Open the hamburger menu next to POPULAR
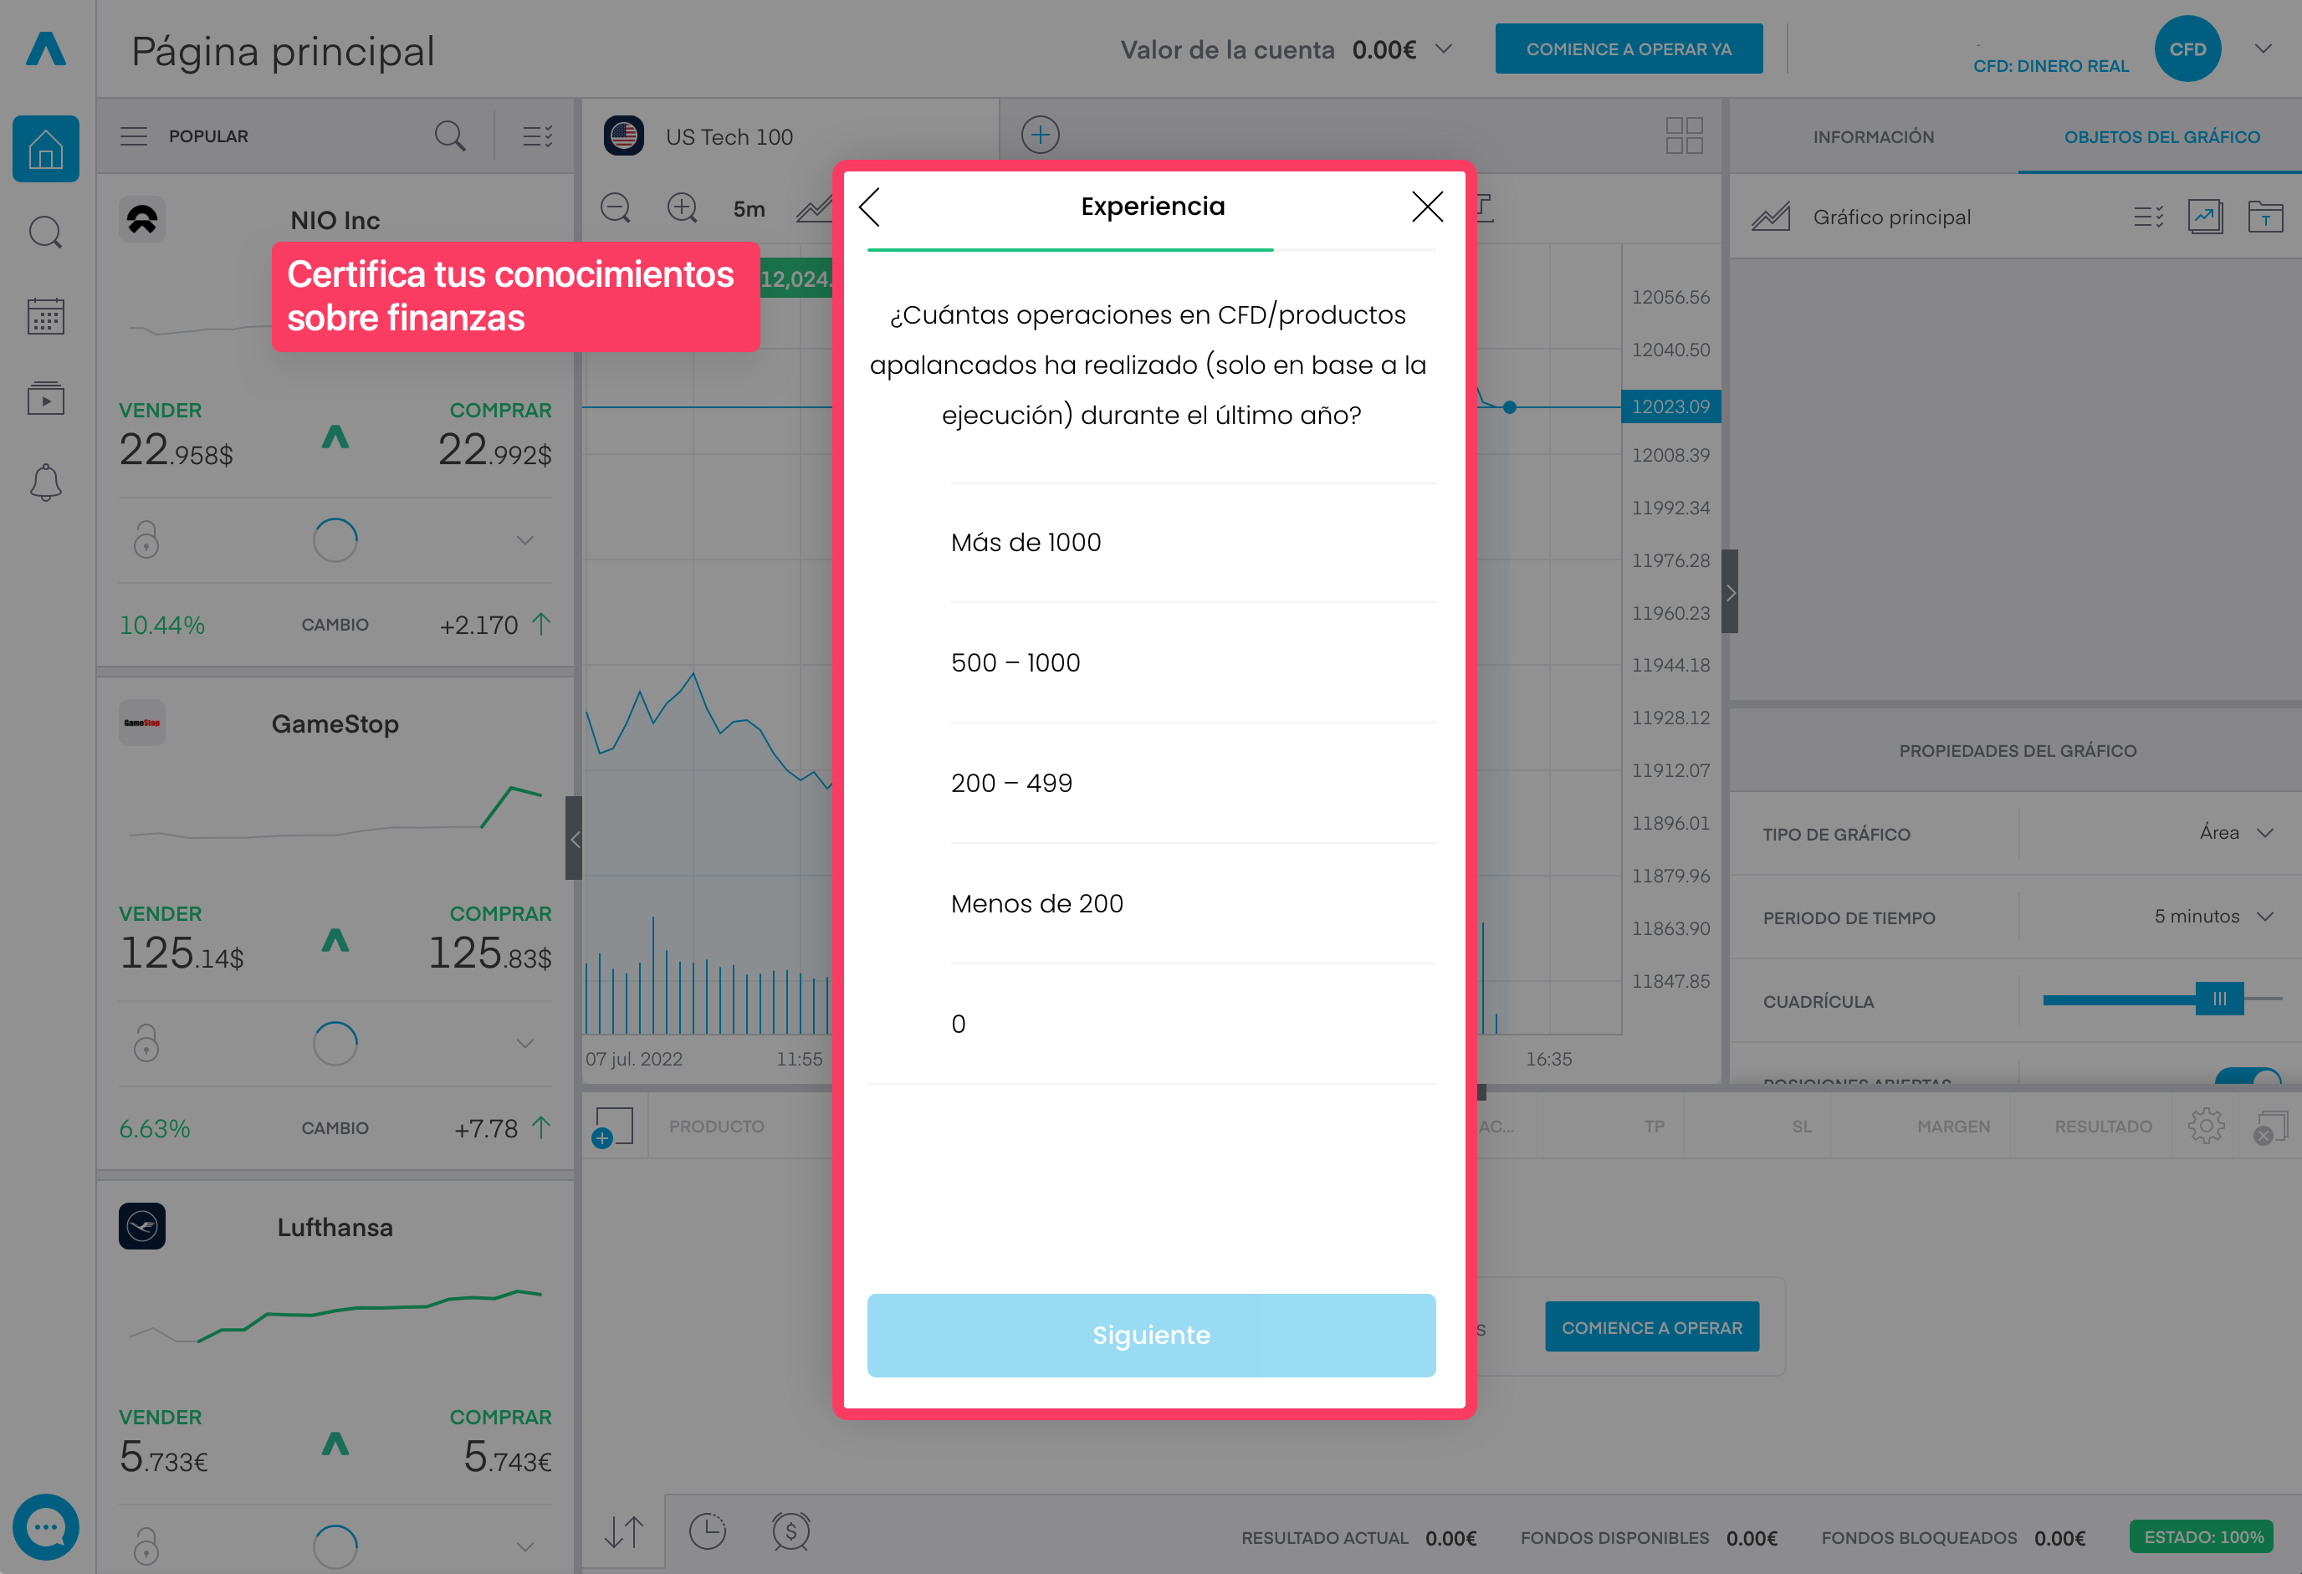Screen dimensions: 2302x1574 click(134, 135)
